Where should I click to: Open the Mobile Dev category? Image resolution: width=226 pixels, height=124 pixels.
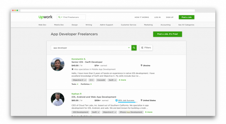click(x=59, y=25)
